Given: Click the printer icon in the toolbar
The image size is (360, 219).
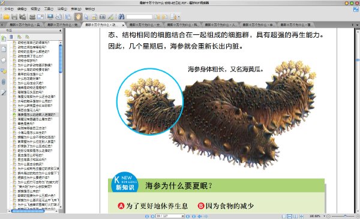Looking at the screenshot, I should (x=32, y=17).
